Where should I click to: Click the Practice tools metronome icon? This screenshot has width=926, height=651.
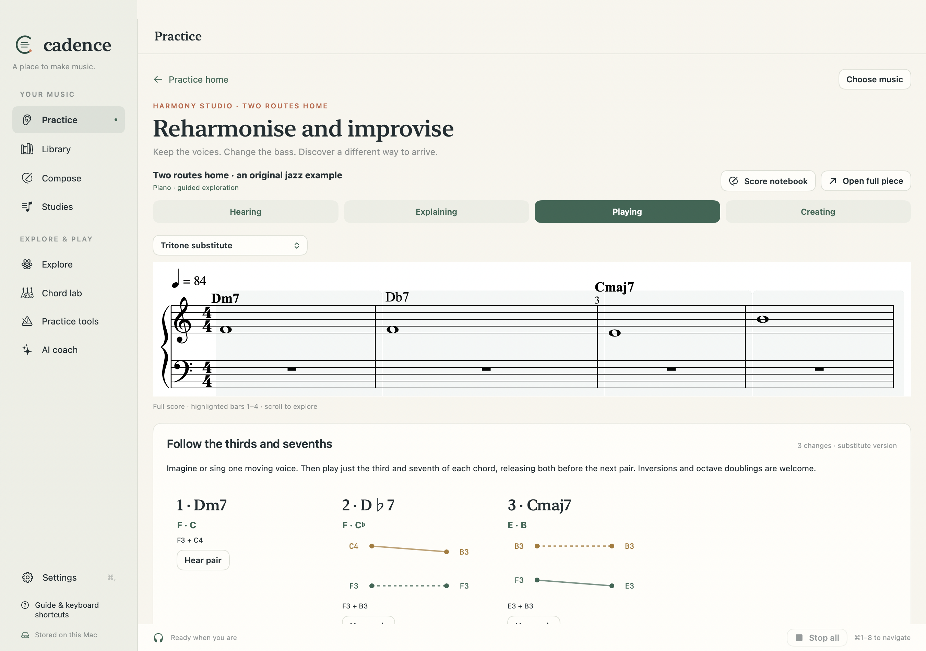(27, 321)
